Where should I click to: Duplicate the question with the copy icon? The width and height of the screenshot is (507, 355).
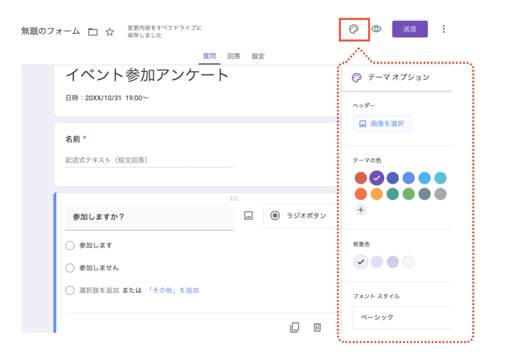click(x=295, y=328)
